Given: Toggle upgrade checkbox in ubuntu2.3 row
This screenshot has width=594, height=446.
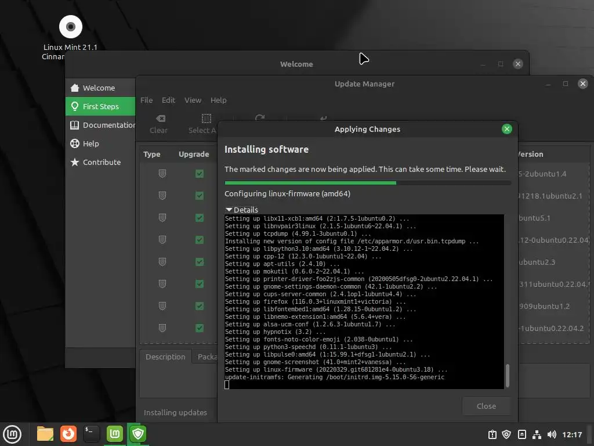Looking at the screenshot, I should tap(200, 262).
